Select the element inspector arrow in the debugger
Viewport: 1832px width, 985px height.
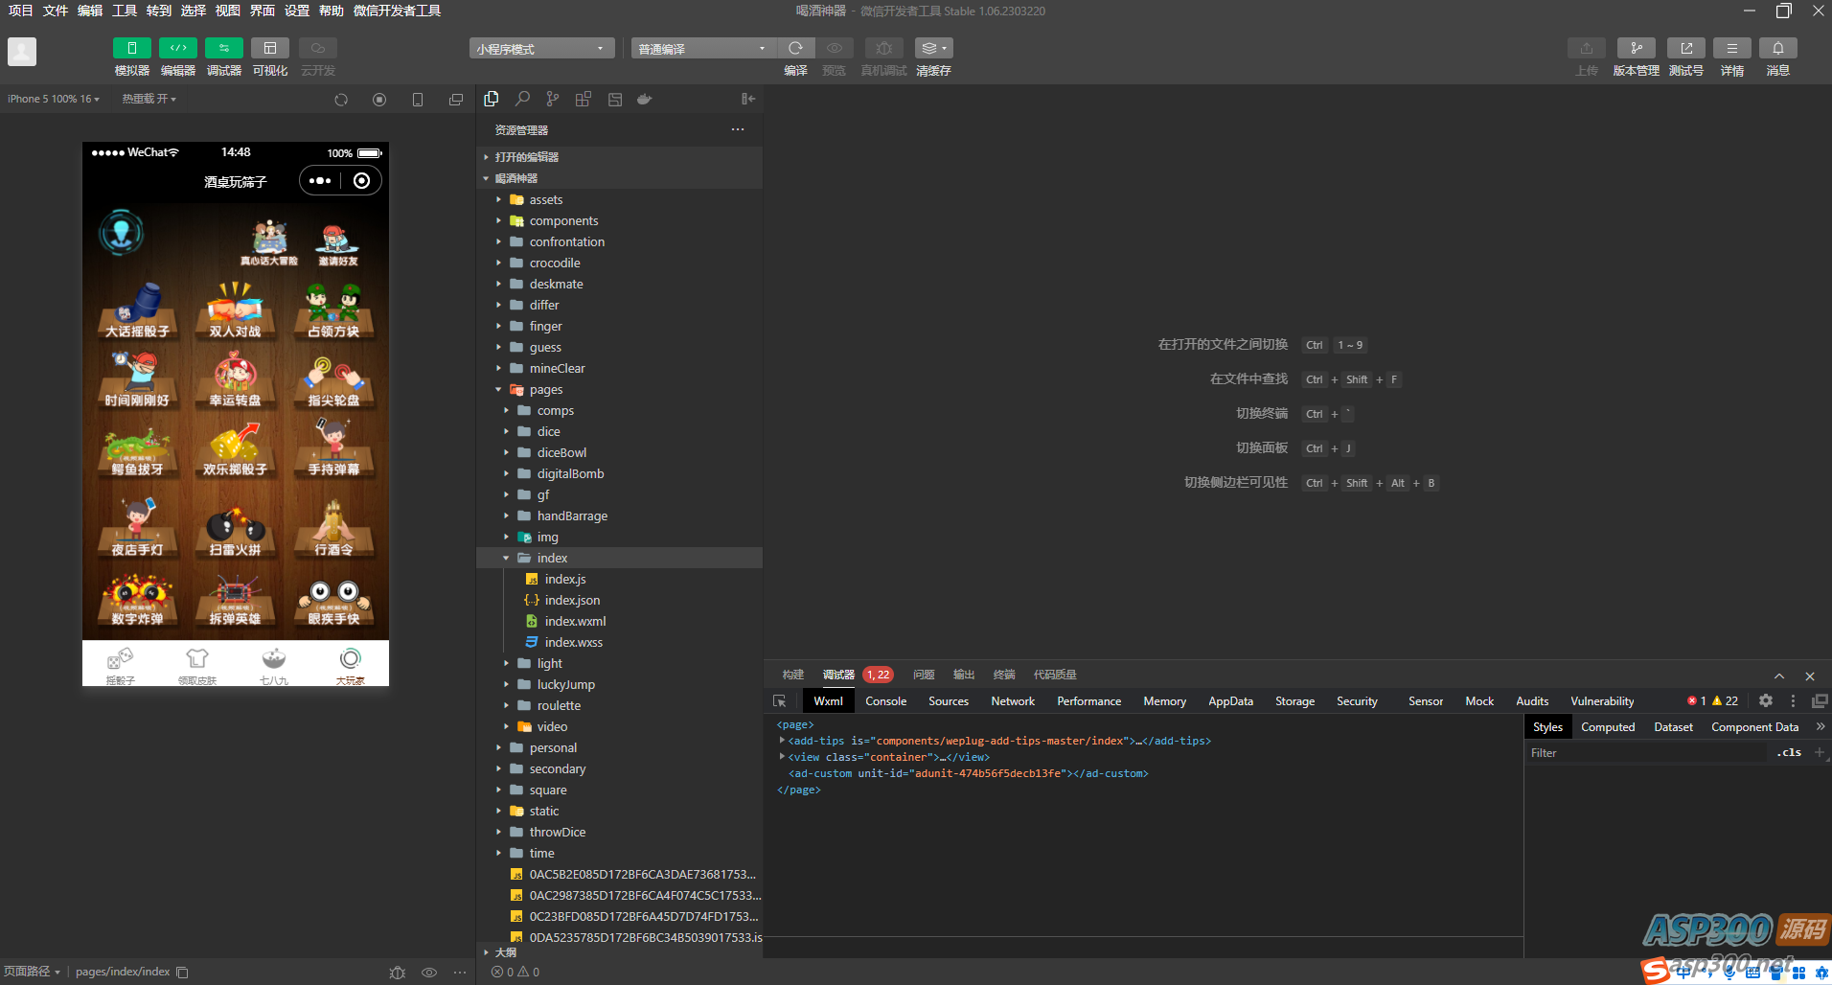780,701
